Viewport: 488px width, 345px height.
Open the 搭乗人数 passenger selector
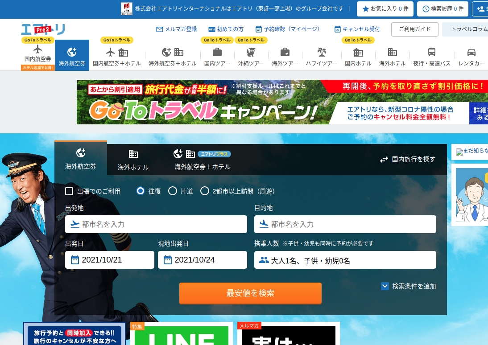point(345,260)
